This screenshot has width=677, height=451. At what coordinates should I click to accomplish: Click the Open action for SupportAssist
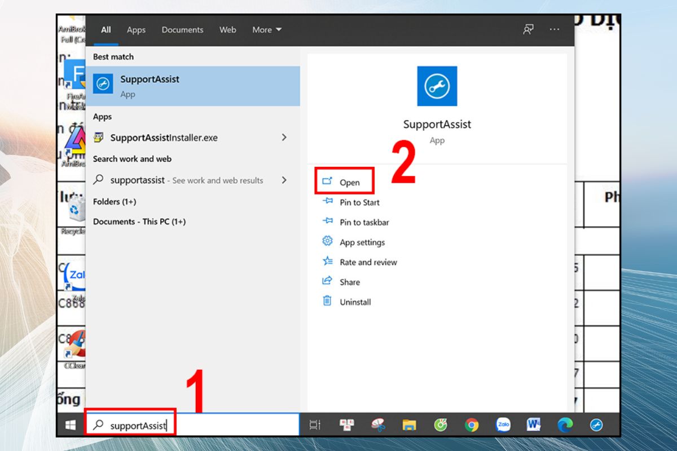tap(349, 183)
